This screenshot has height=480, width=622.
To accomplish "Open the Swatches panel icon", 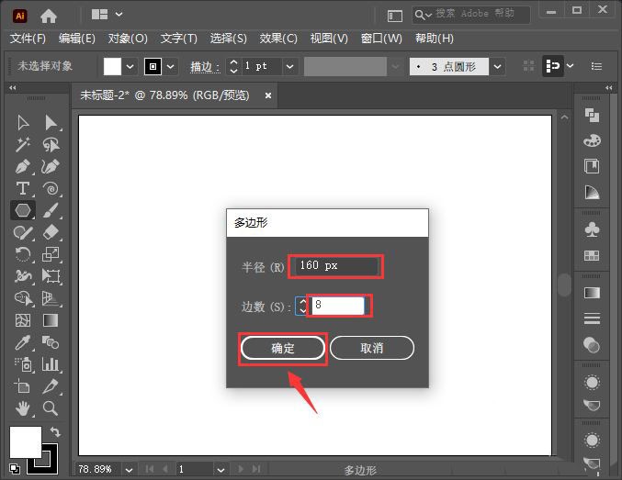I will [592, 256].
